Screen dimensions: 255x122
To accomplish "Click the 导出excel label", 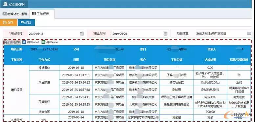I will (52, 42).
